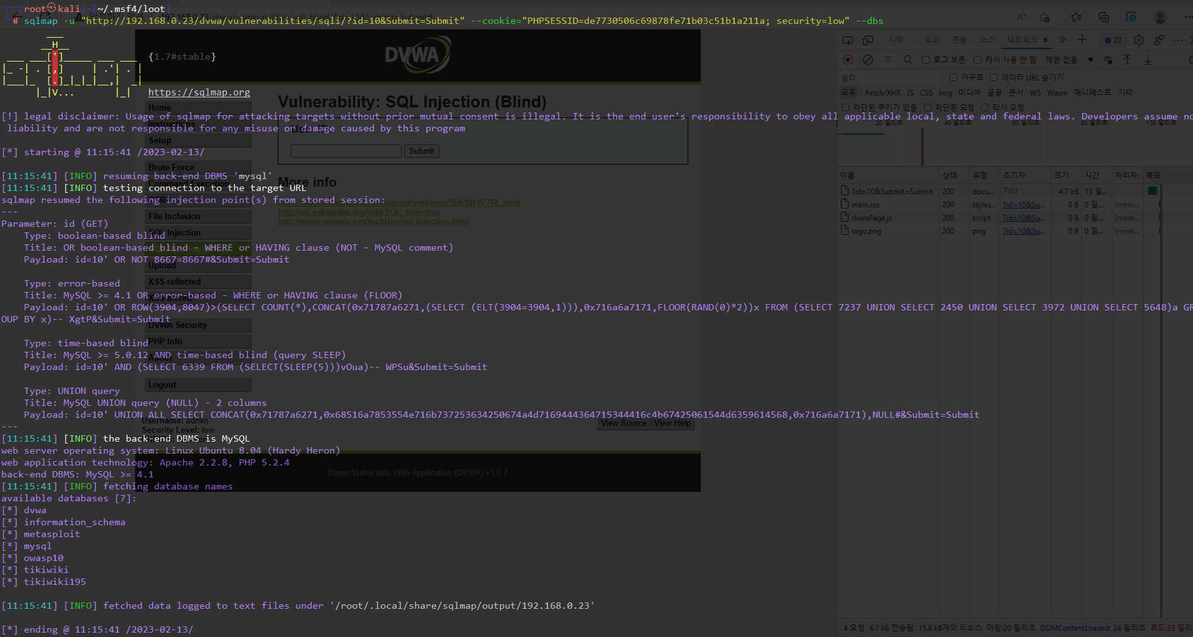The image size is (1193, 637).
Task: Click main.css initiator link ?id=10&Su...
Action: 1024,205
